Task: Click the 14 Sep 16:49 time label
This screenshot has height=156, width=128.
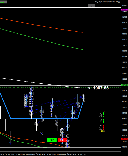Action: (61, 155)
